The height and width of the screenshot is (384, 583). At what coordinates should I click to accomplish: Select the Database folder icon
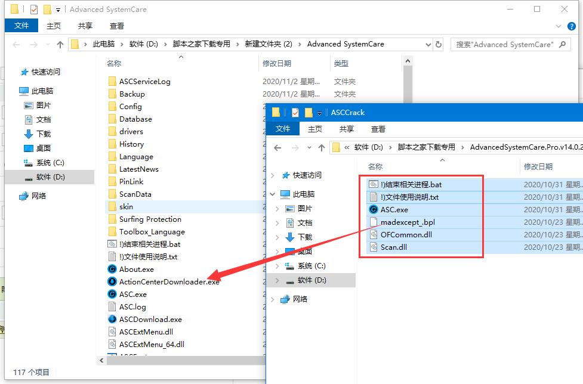[x=112, y=119]
